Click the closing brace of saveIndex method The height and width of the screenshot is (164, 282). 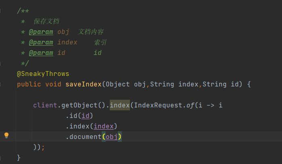point(19,158)
